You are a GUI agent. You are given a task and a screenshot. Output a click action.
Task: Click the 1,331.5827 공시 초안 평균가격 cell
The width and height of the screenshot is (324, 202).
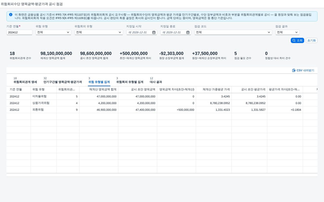pos(249,110)
